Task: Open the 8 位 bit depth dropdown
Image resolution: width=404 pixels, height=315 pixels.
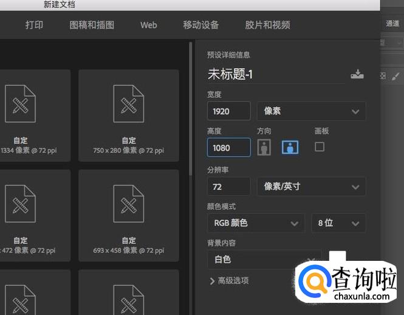Action: (x=338, y=223)
